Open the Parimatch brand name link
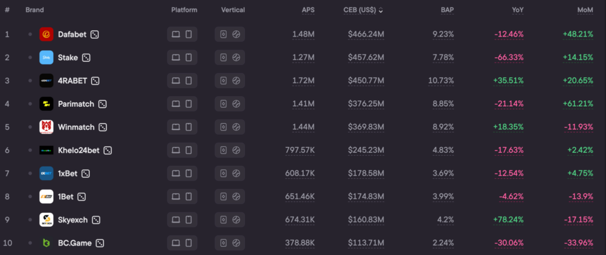This screenshot has width=606, height=255. click(x=76, y=104)
